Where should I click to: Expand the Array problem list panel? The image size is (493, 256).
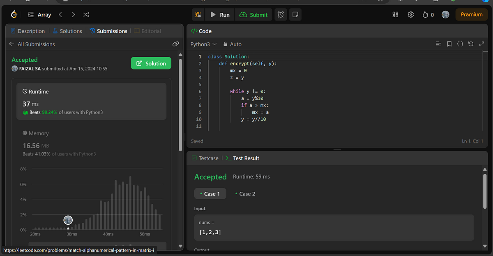[x=39, y=14]
